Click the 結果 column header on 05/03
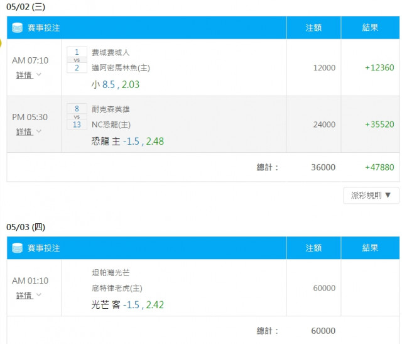Viewport: 402px width, 344px height. 370,248
